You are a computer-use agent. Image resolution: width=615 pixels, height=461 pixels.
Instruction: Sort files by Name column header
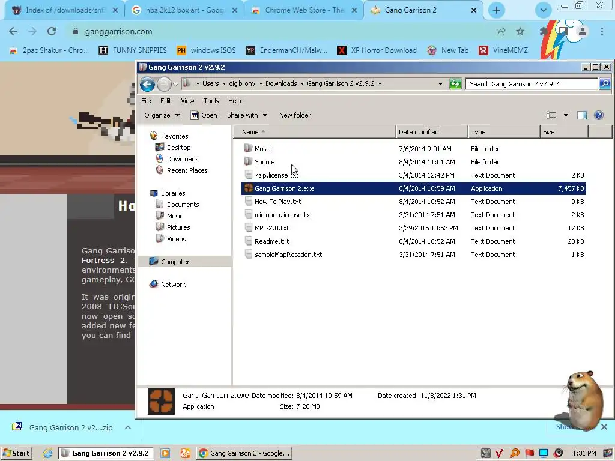coord(315,132)
